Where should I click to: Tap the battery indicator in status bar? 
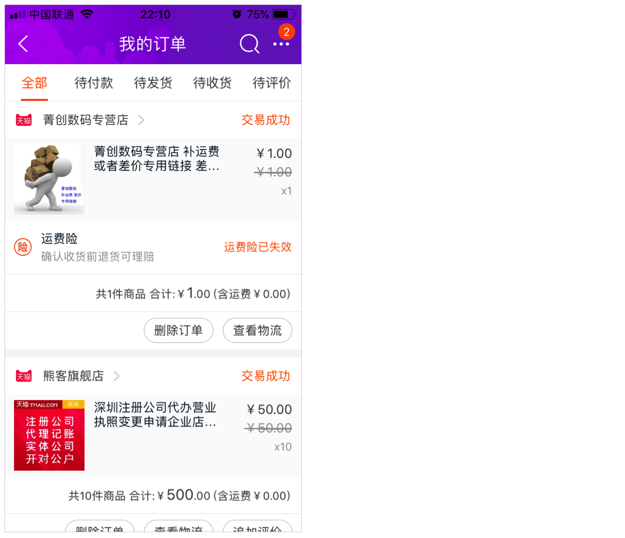tap(284, 14)
